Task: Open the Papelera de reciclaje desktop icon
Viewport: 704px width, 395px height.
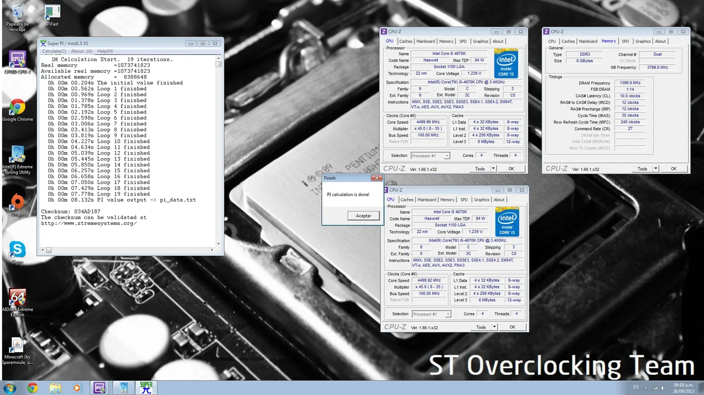Action: [17, 17]
